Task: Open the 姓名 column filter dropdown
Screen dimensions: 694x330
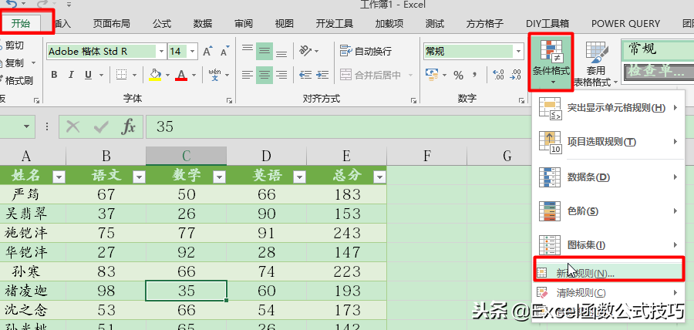Action: pyautogui.click(x=59, y=177)
